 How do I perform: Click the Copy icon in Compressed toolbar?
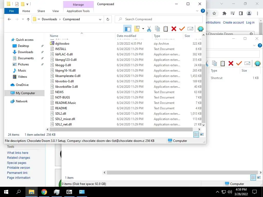tap(157, 29)
